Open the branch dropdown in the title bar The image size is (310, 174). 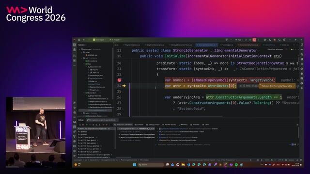116,40
